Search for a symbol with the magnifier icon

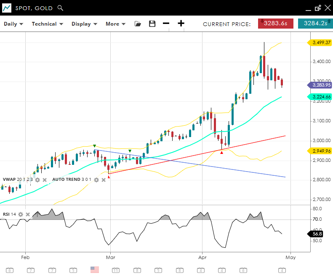(60, 8)
